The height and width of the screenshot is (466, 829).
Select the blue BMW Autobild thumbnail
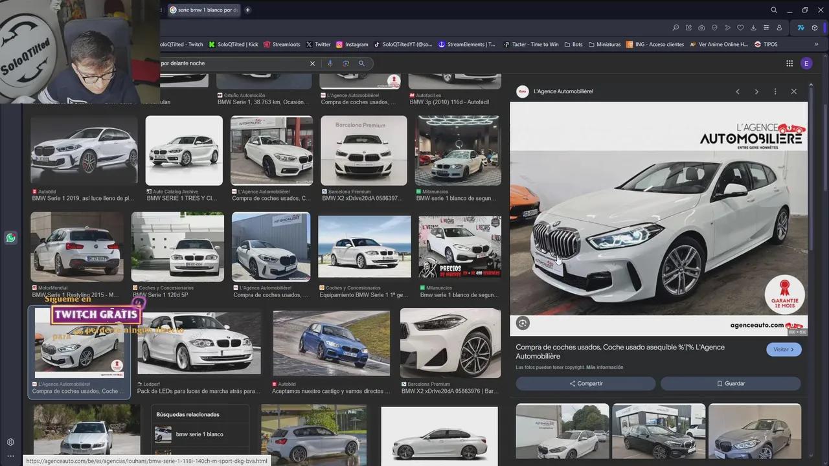coord(331,344)
